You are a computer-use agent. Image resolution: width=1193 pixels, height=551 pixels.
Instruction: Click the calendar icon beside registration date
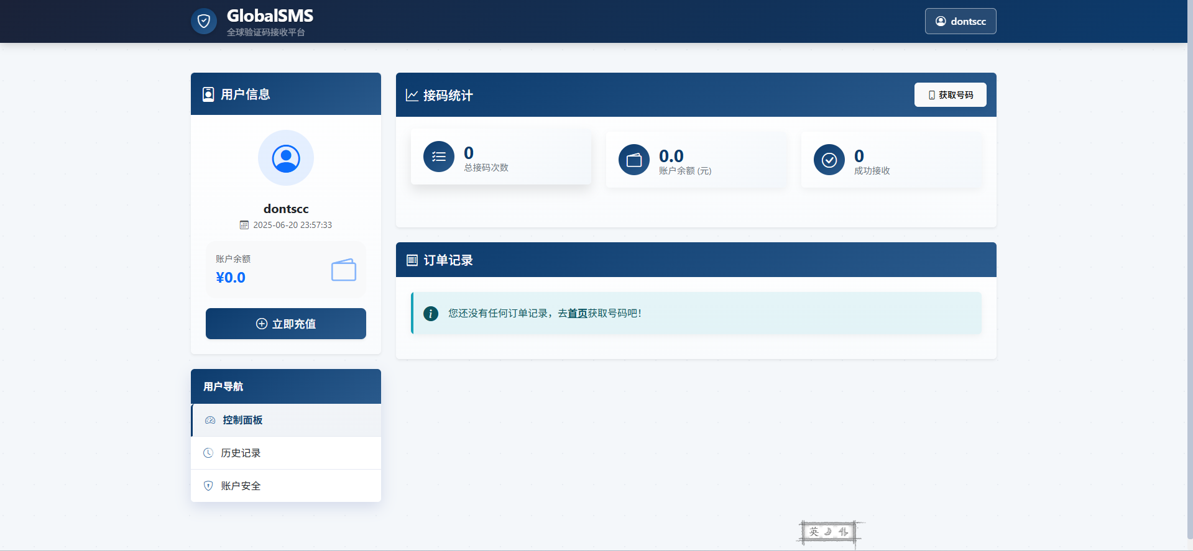[244, 225]
